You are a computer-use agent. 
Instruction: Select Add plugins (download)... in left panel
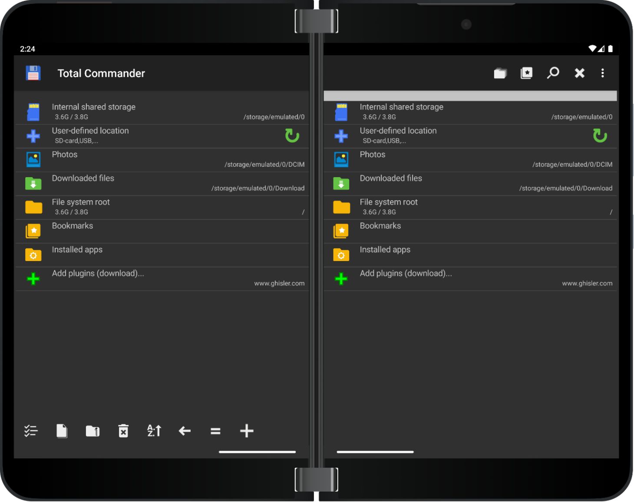click(162, 279)
